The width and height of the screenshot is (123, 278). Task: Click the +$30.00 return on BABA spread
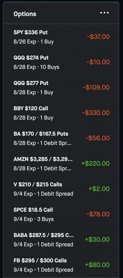click(x=97, y=239)
